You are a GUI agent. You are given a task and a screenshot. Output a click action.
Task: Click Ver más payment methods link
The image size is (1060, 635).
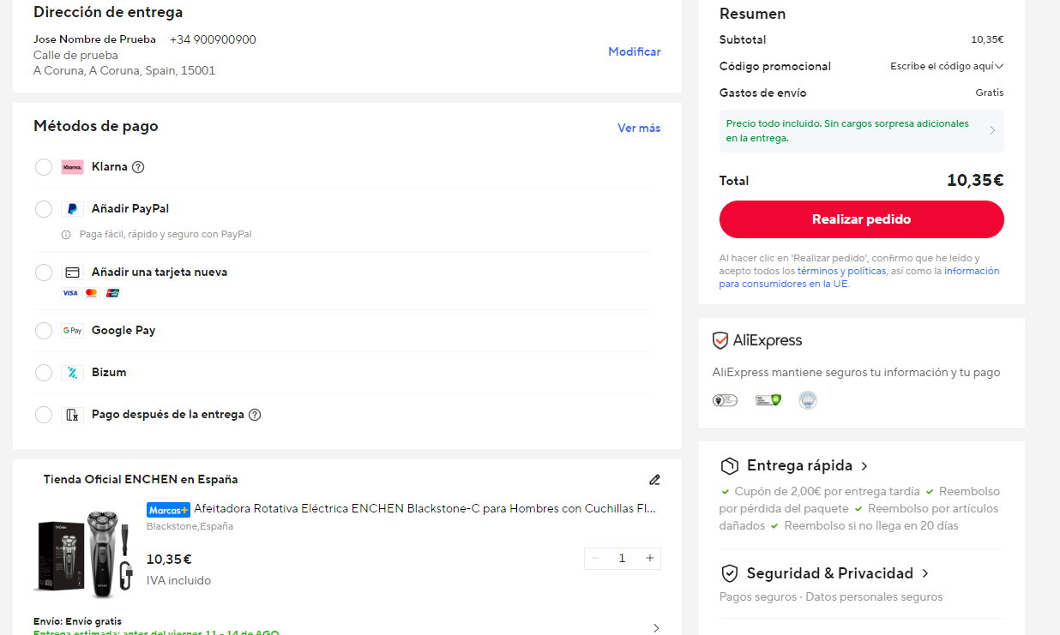click(x=639, y=129)
